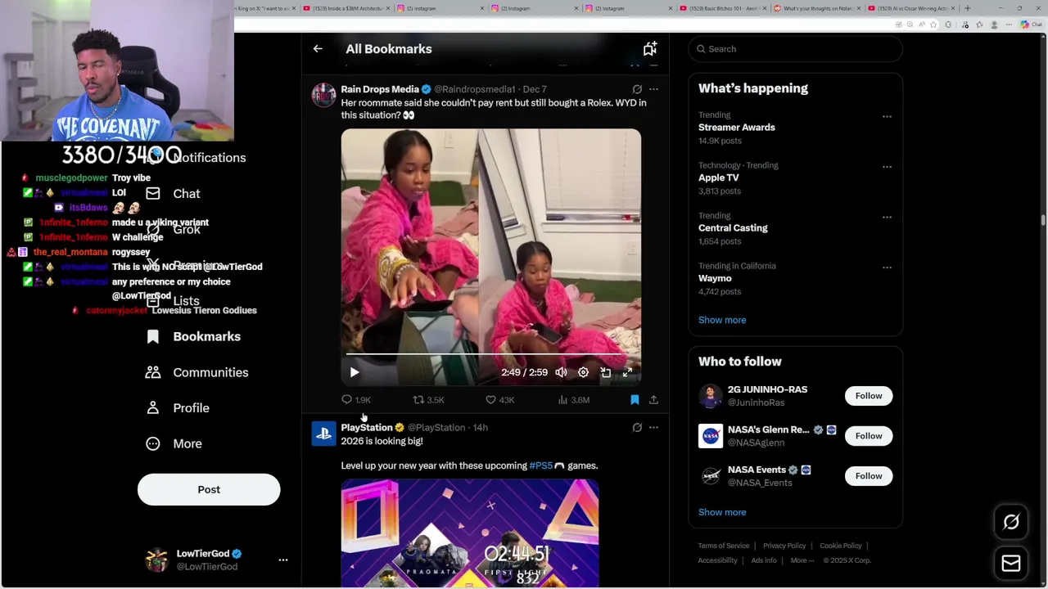Play the paused Rolex video
Image resolution: width=1048 pixels, height=589 pixels.
tap(355, 372)
